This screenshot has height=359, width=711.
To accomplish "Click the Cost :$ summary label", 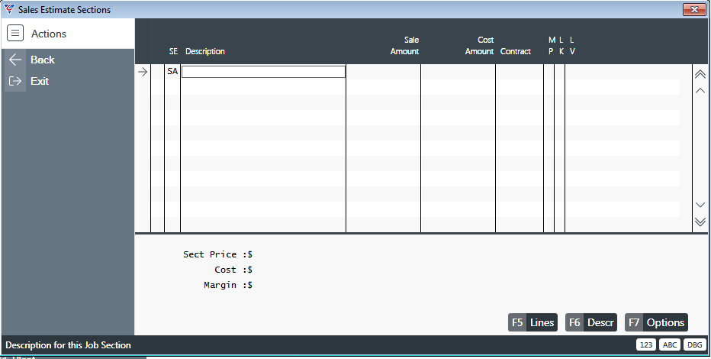I will pyautogui.click(x=233, y=270).
